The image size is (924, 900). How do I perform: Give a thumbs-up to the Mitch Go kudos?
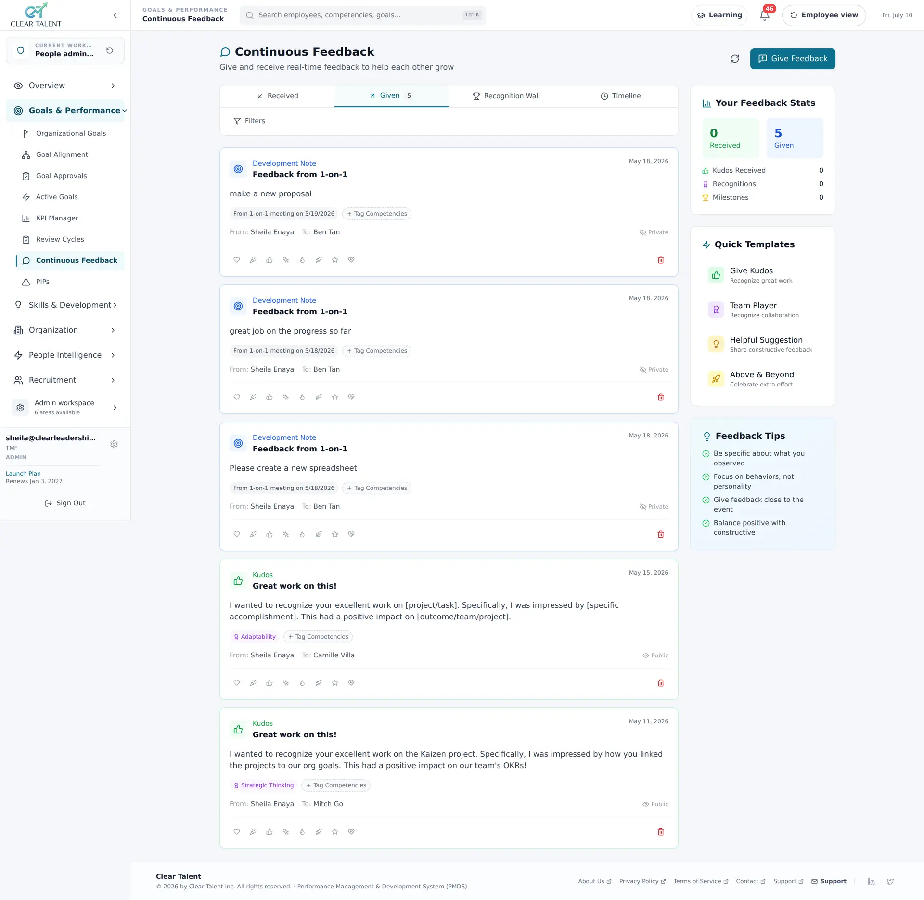(269, 832)
